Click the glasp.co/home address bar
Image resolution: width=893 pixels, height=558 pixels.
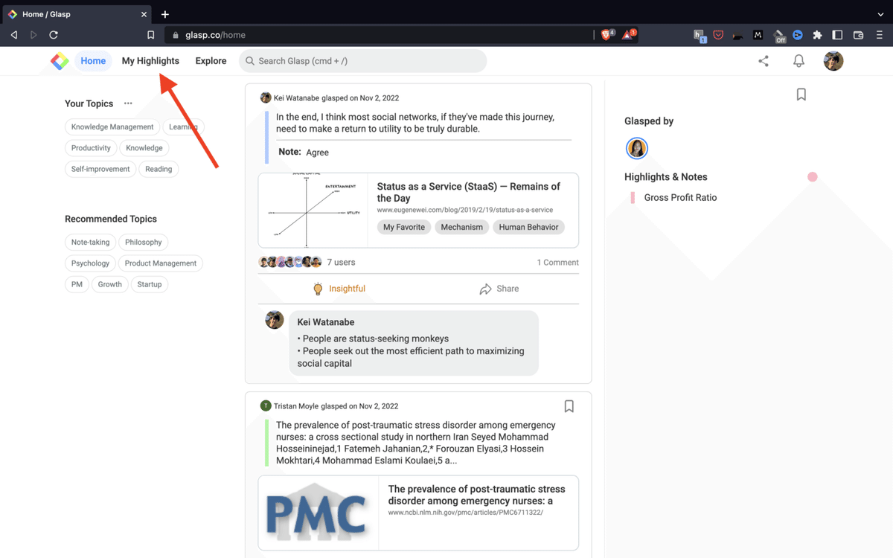coord(380,35)
